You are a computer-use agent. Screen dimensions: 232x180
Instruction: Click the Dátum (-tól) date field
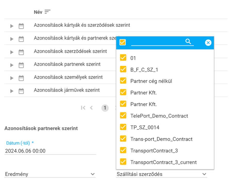pyautogui.click(x=50, y=151)
